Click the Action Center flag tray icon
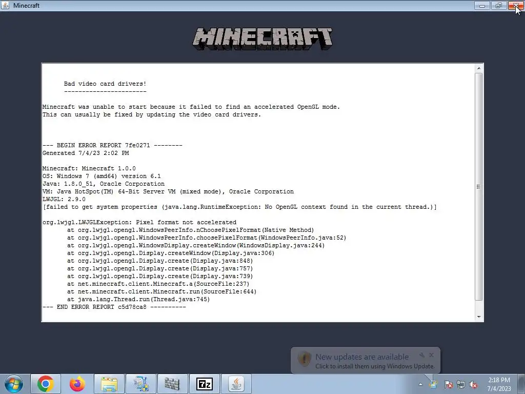 (448, 384)
